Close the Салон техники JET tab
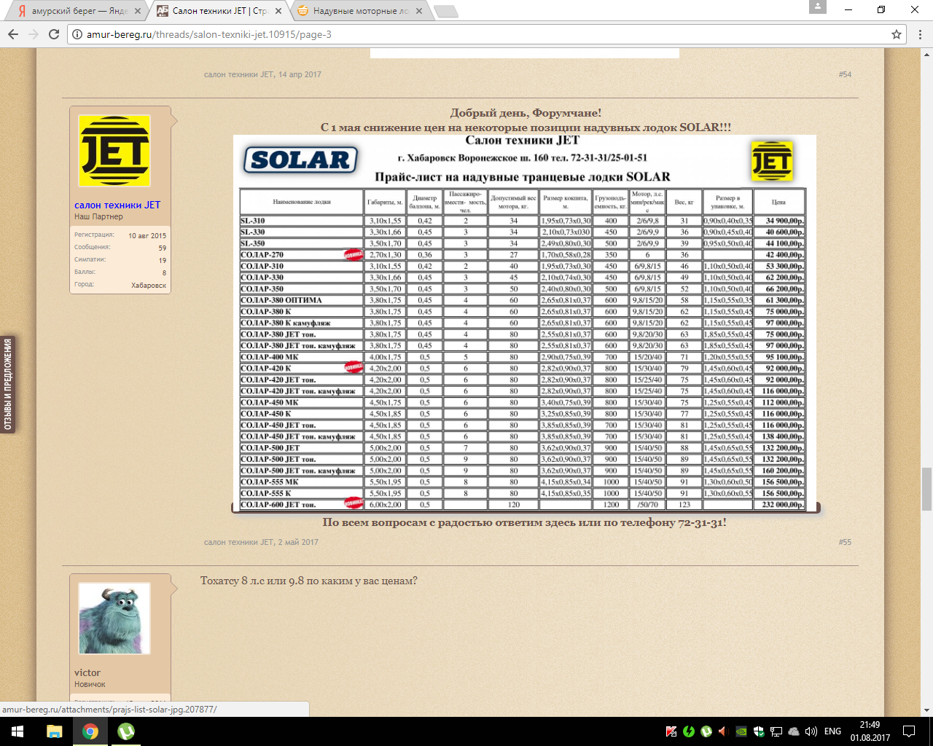 click(x=278, y=11)
